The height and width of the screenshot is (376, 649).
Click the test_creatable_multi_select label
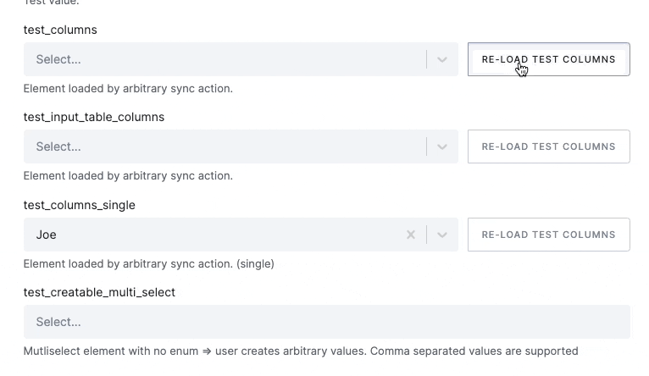click(99, 292)
